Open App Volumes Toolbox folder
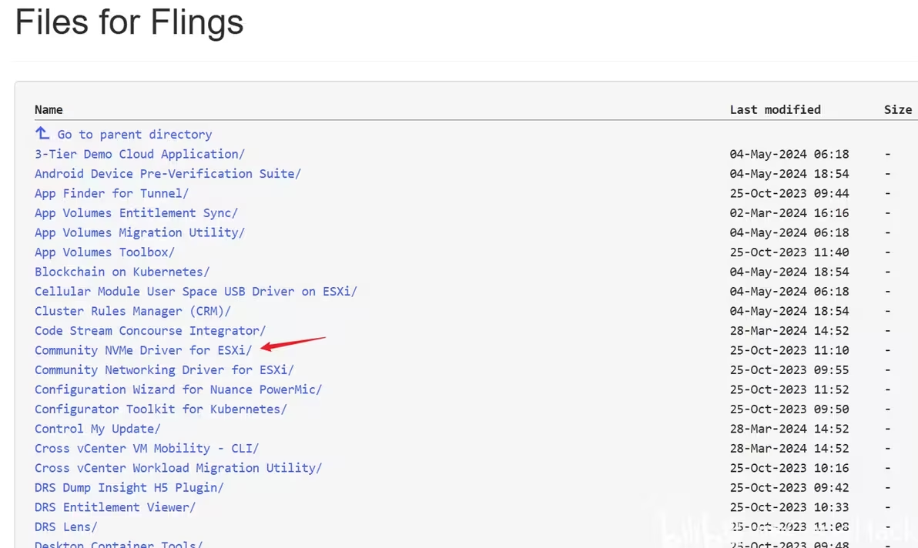This screenshot has height=548, width=918. (x=104, y=252)
